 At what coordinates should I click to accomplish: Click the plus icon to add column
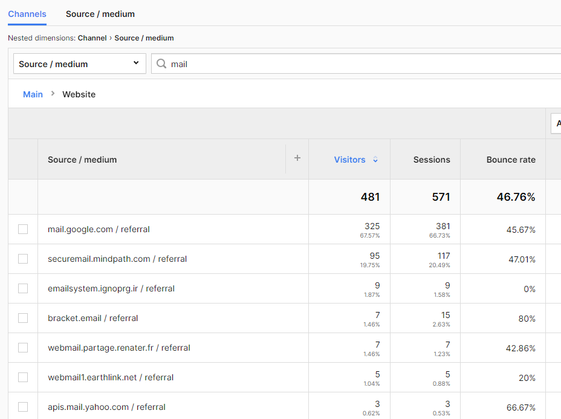click(x=297, y=158)
